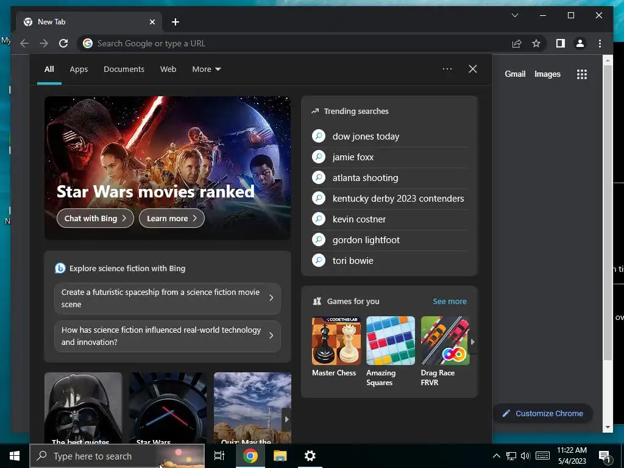Open the volume icon in system tray
Screen dimensions: 624x468
click(525, 456)
